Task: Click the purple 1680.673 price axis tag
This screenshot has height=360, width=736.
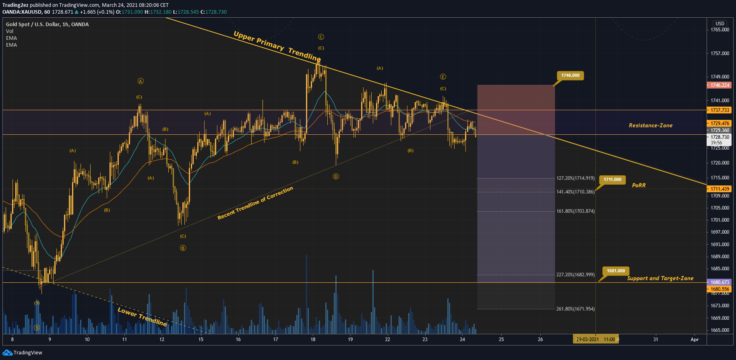Action: pyautogui.click(x=719, y=282)
